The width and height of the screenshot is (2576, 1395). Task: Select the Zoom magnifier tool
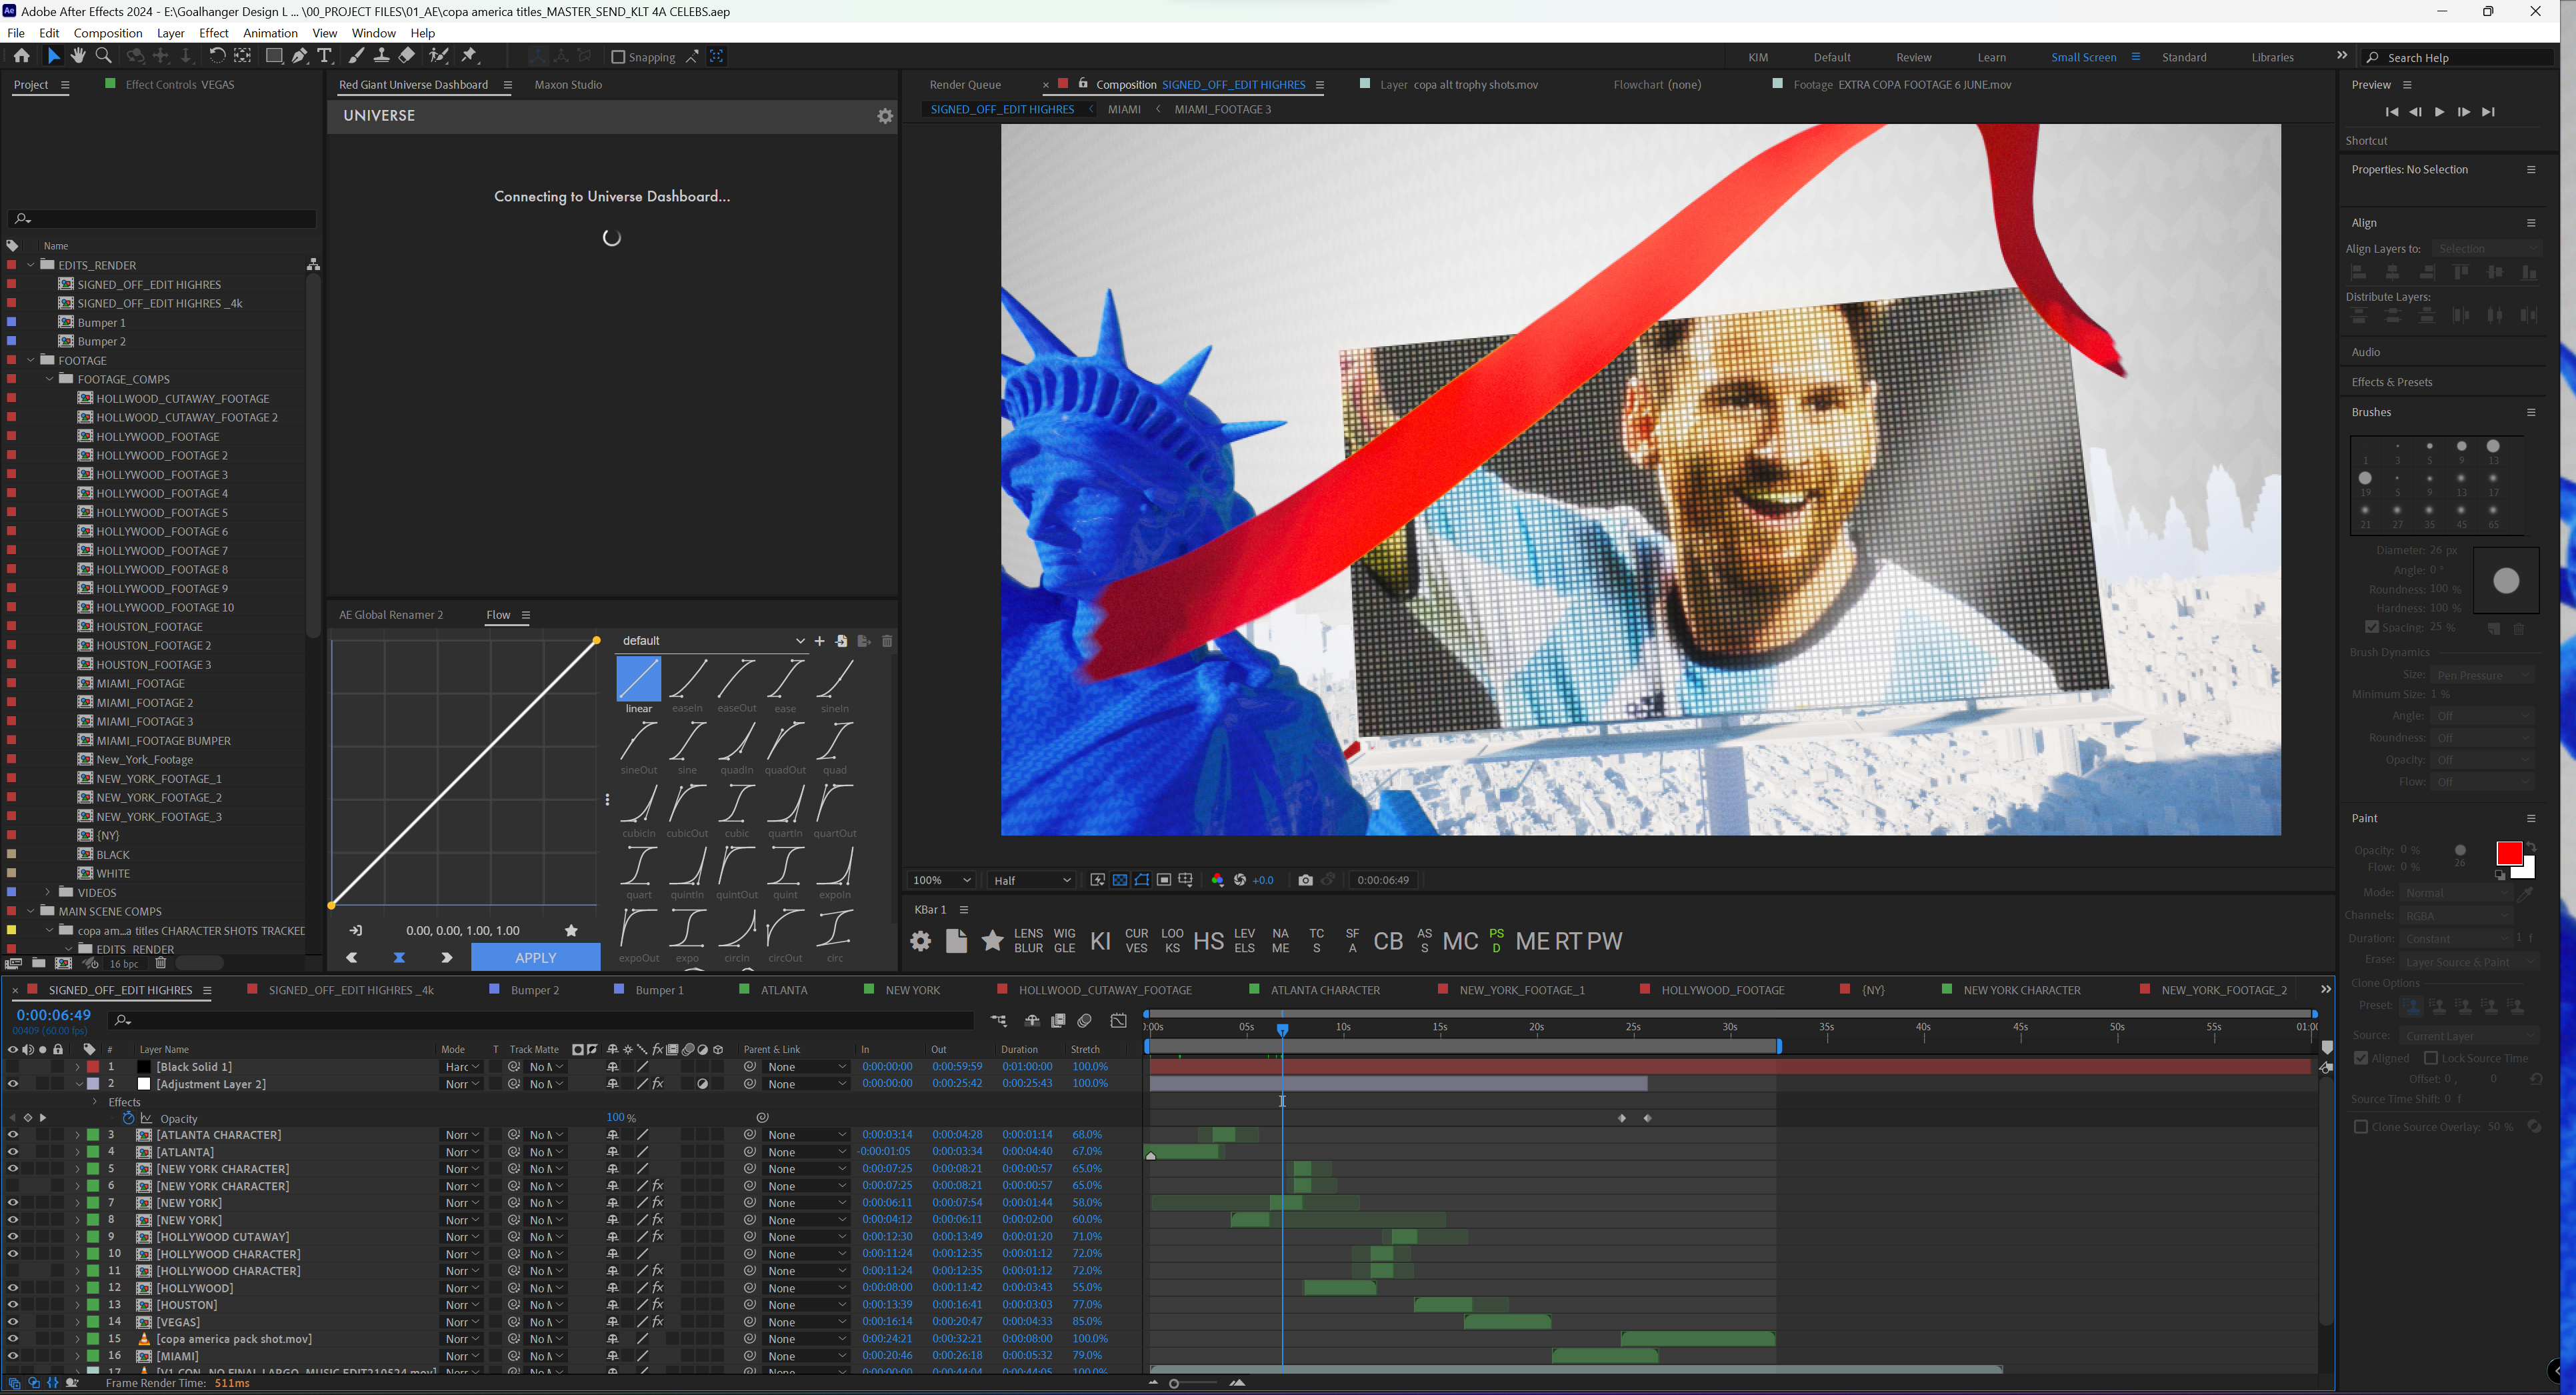pos(103,56)
